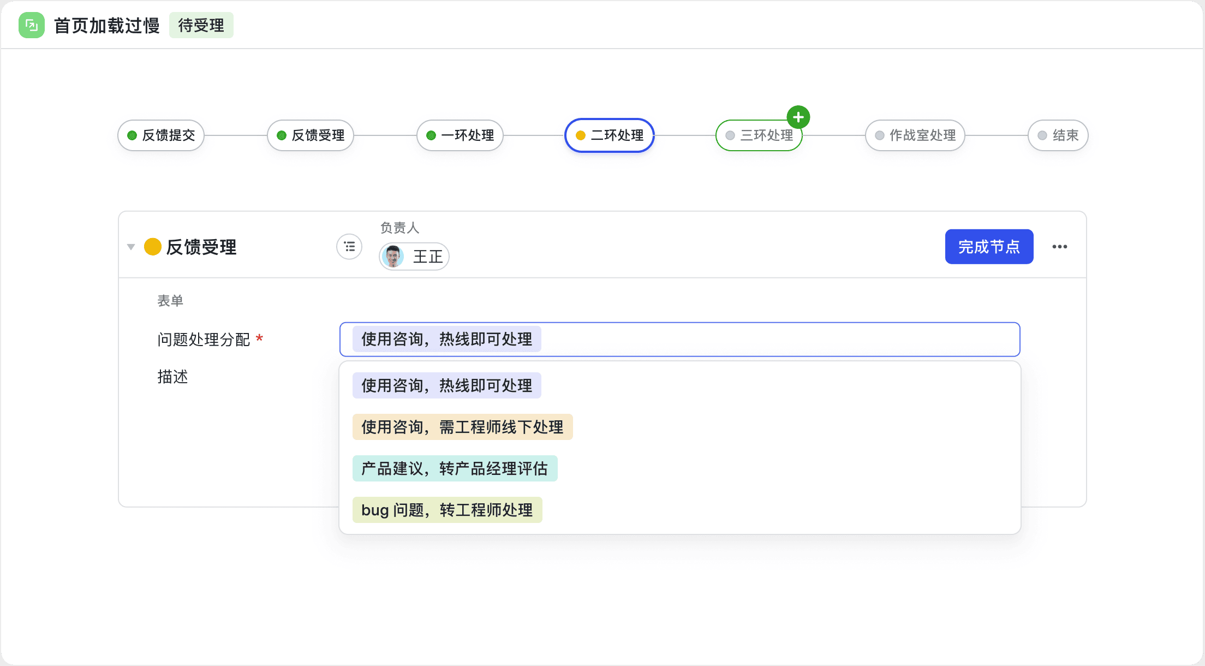Open the form detail list icon next to 反馈受理
Screen dimensions: 1205x666
click(x=349, y=247)
